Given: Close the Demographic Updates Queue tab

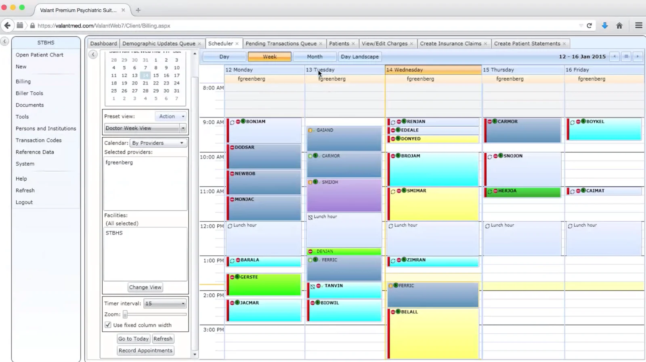Looking at the screenshot, I should [x=199, y=44].
